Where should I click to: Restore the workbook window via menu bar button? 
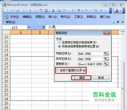pyautogui.click(x=118, y=22)
